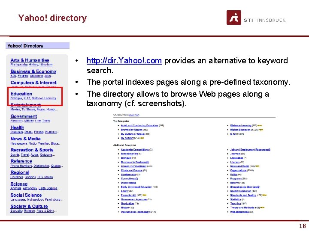Open Government category in sidebar

(24, 116)
